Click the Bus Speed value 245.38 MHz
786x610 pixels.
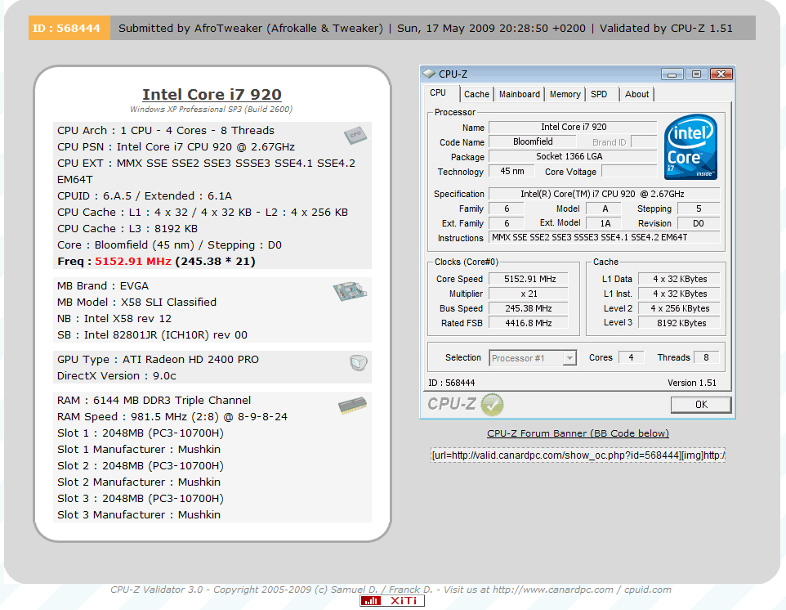[x=529, y=308]
